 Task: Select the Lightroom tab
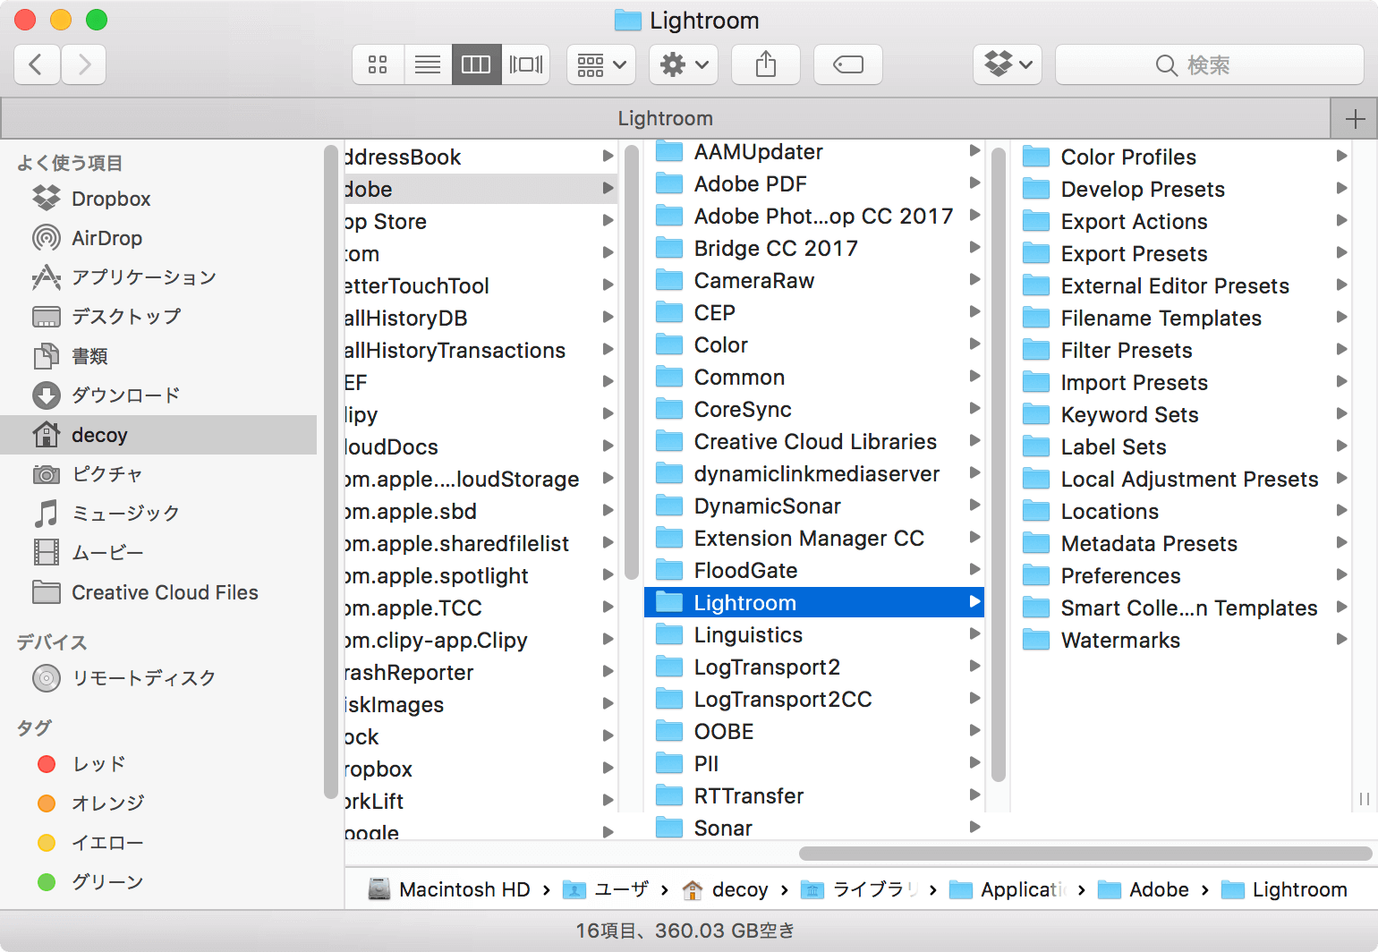tap(665, 118)
